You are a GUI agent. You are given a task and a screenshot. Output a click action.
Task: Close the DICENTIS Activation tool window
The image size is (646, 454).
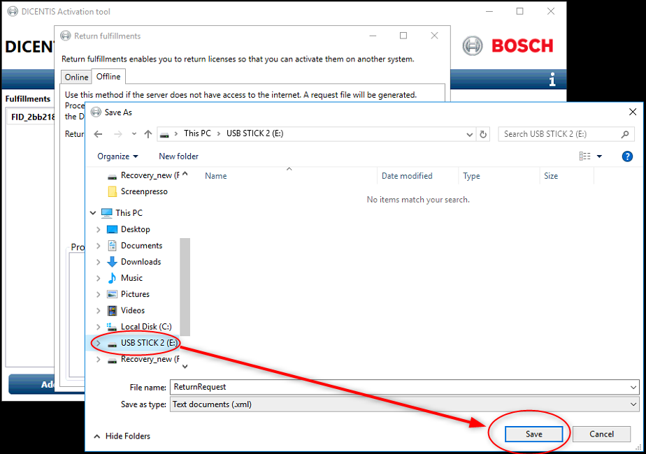click(x=551, y=12)
